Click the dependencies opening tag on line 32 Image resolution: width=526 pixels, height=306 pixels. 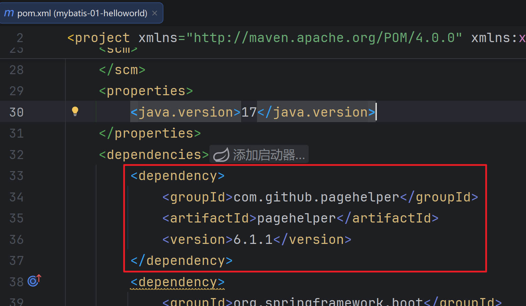(x=154, y=155)
